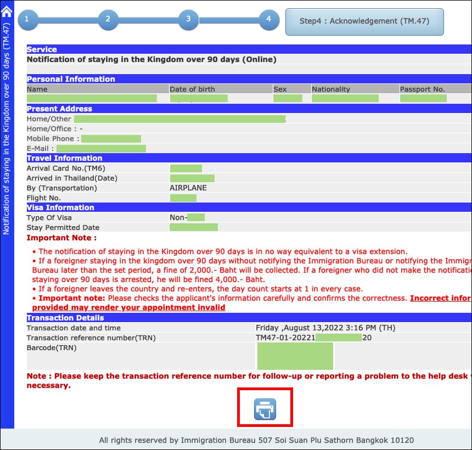Click the red 'Note : Please keep the transaction' text
Screen dimensions: 472x450
coord(249,380)
